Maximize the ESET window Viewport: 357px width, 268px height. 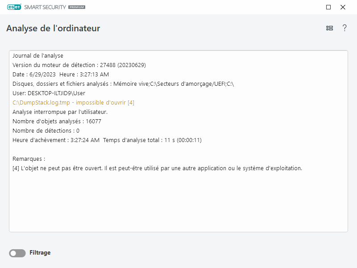pyautogui.click(x=328, y=7)
